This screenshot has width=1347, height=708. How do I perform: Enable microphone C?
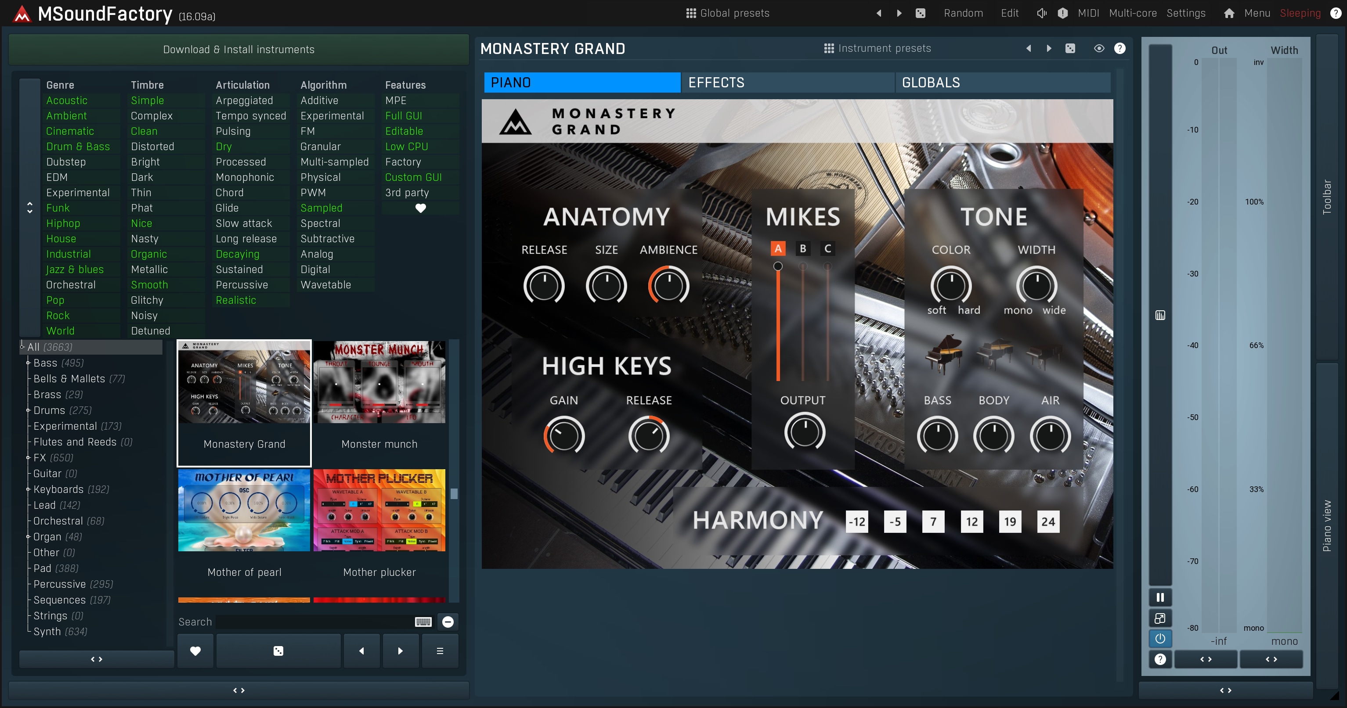pyautogui.click(x=827, y=249)
